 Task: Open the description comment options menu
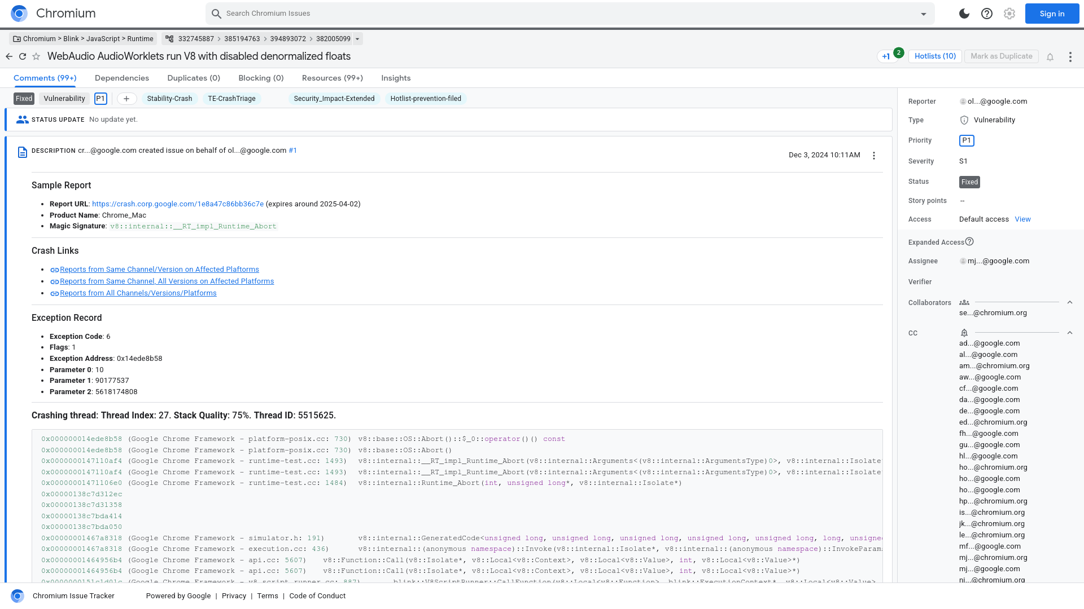coord(873,155)
